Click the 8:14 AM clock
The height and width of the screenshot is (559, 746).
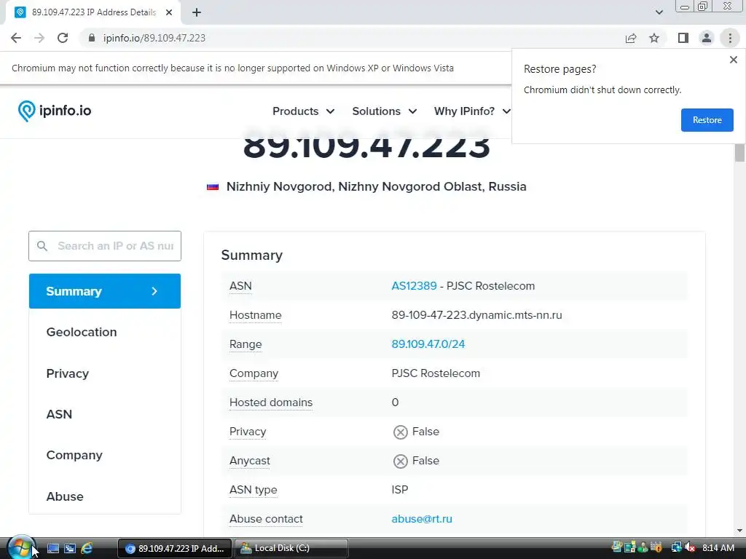pyautogui.click(x=718, y=548)
